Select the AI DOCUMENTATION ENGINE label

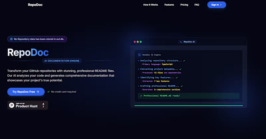coord(62,61)
